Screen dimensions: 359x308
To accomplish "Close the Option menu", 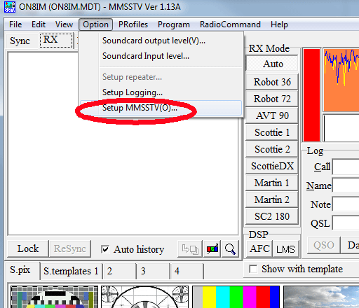I will (x=96, y=24).
